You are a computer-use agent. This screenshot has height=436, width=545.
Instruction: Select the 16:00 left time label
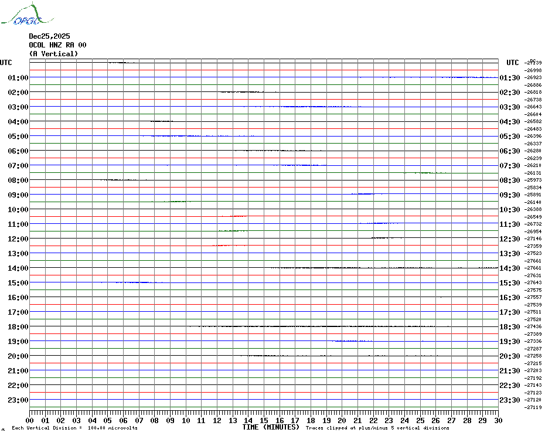pos(18,297)
